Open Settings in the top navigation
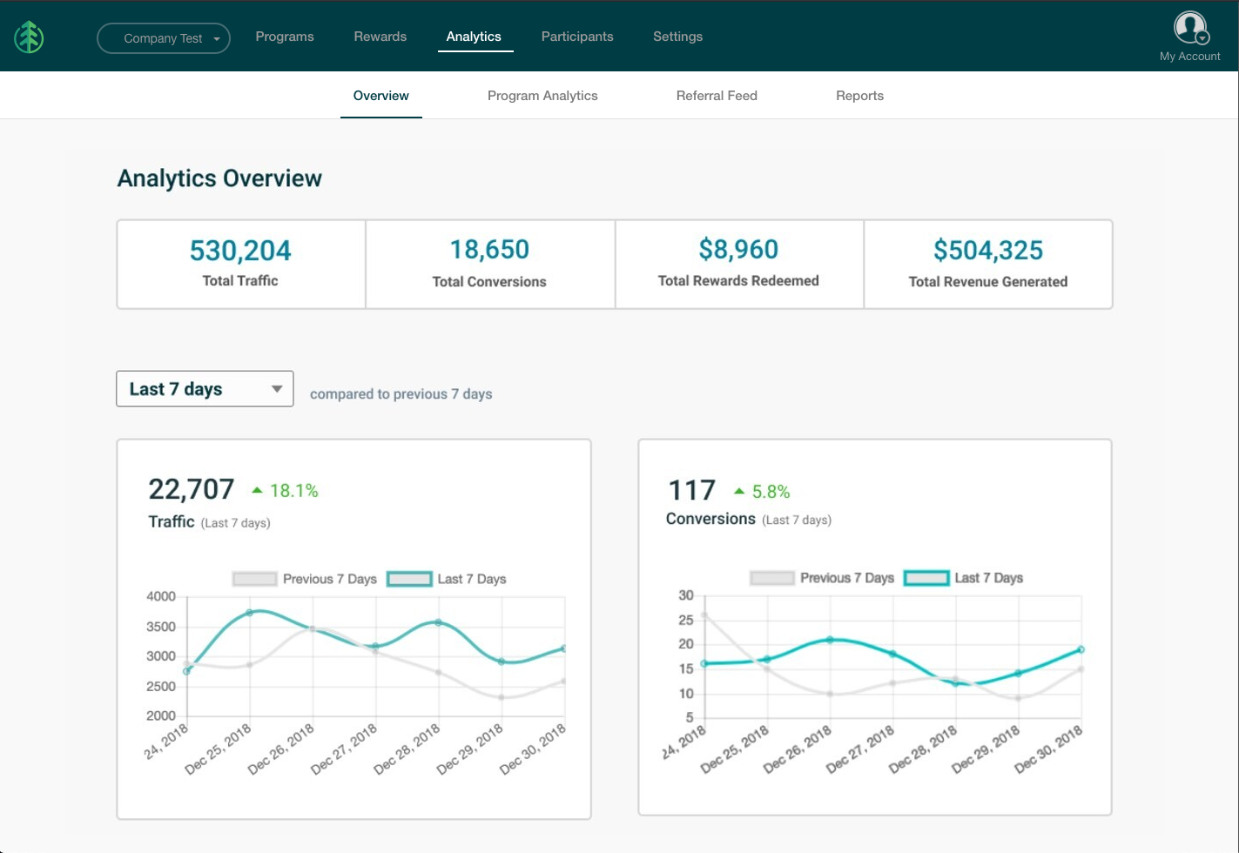 pyautogui.click(x=677, y=37)
